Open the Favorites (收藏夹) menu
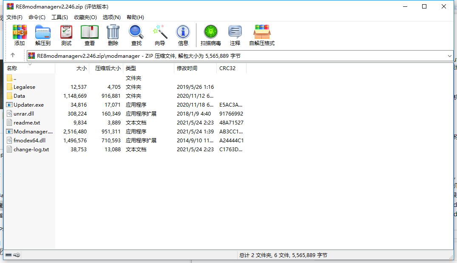 tap(85, 17)
